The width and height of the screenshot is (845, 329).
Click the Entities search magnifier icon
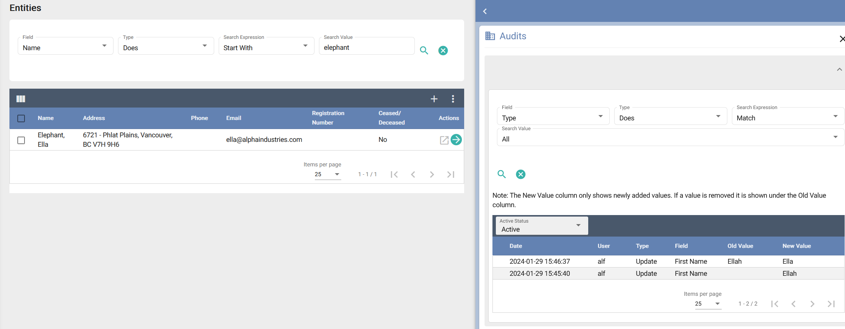(424, 51)
